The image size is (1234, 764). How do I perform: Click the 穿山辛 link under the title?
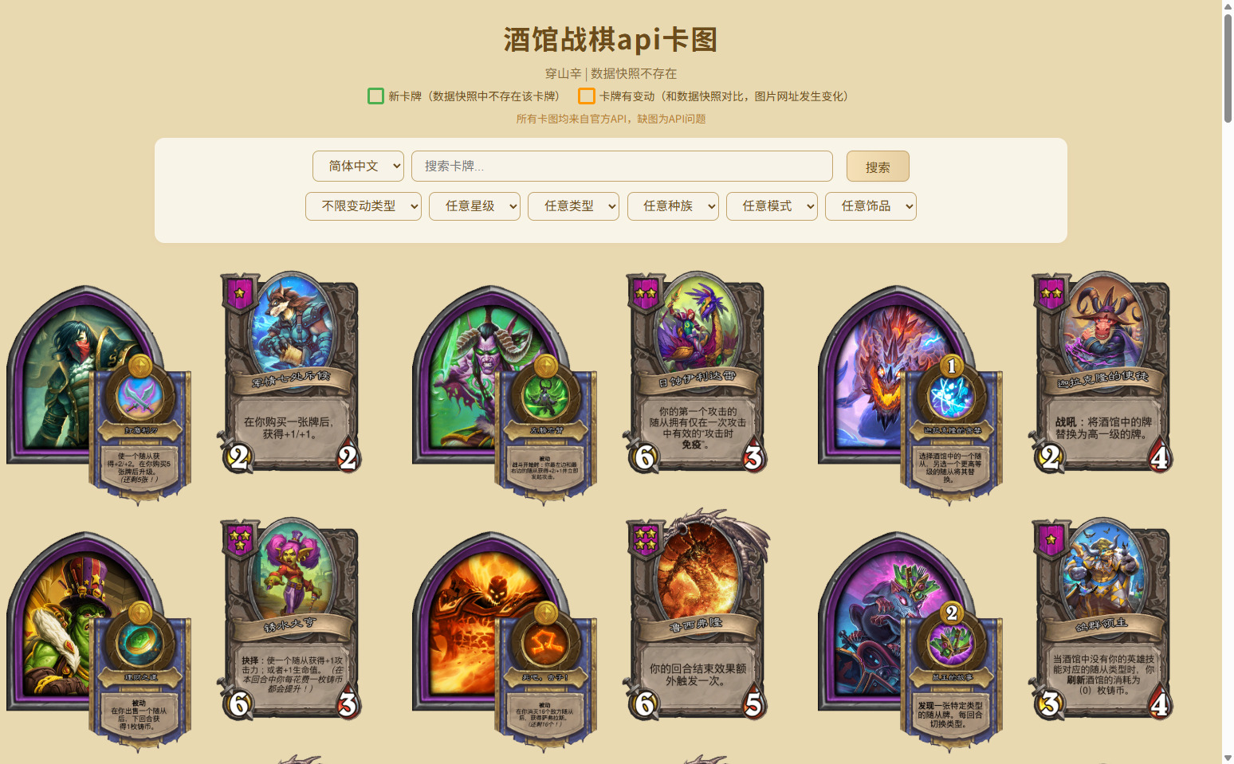coord(563,73)
